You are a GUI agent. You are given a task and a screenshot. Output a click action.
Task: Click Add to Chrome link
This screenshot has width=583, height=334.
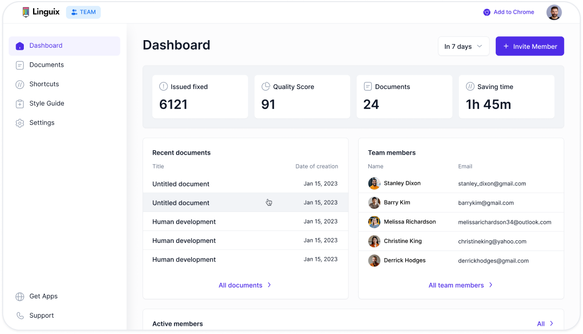click(x=508, y=12)
